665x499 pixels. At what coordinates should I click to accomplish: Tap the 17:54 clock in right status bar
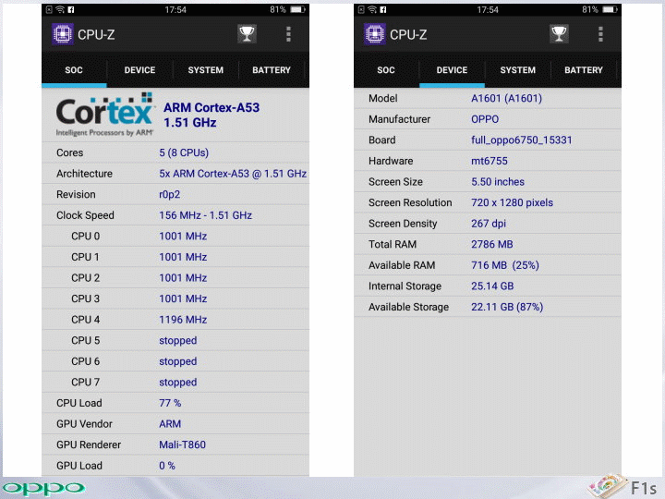coord(488,9)
